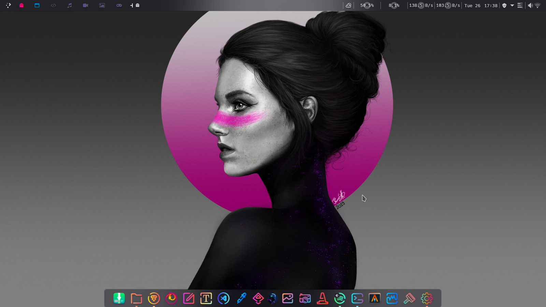Launch Brave browser from dock
Image resolution: width=546 pixels, height=307 pixels.
click(x=154, y=298)
